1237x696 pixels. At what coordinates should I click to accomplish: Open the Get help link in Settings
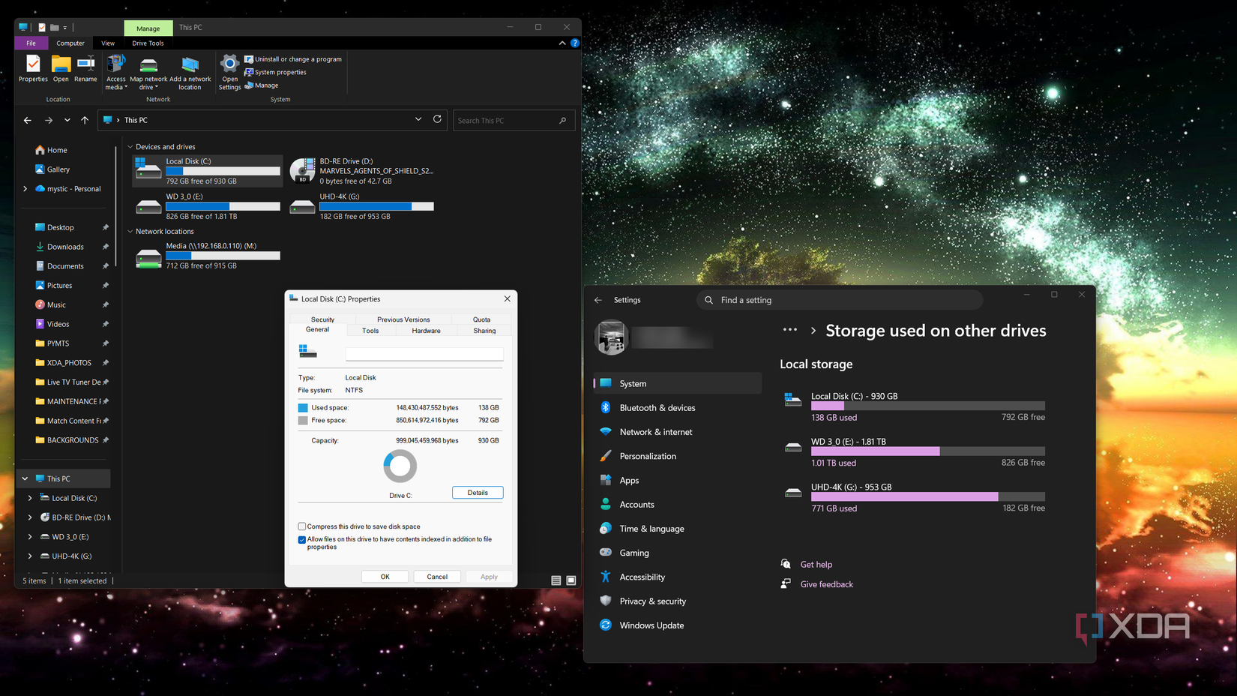coord(816,565)
